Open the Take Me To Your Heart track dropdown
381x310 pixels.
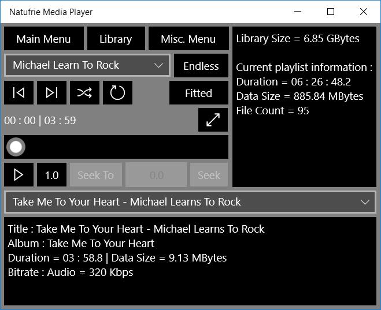[190, 202]
